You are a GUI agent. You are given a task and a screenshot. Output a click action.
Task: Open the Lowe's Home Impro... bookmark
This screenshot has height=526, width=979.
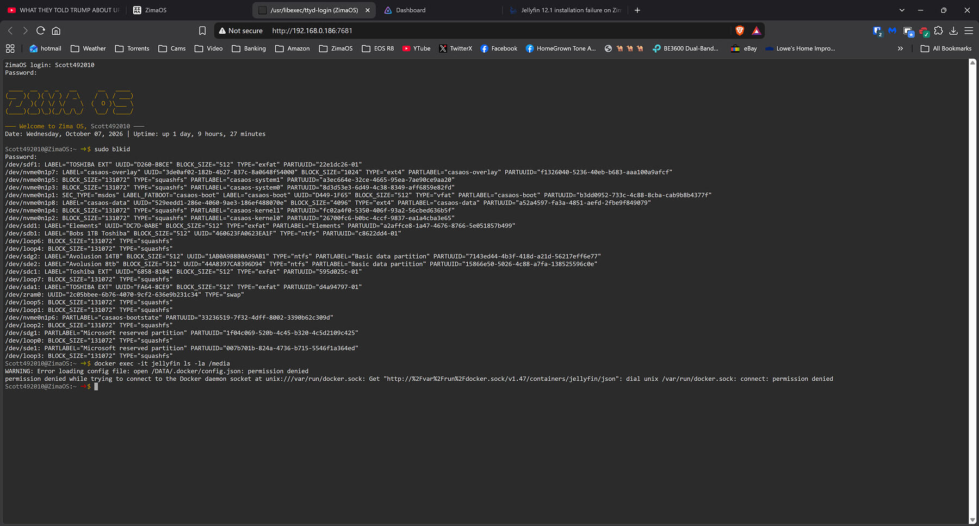(800, 48)
